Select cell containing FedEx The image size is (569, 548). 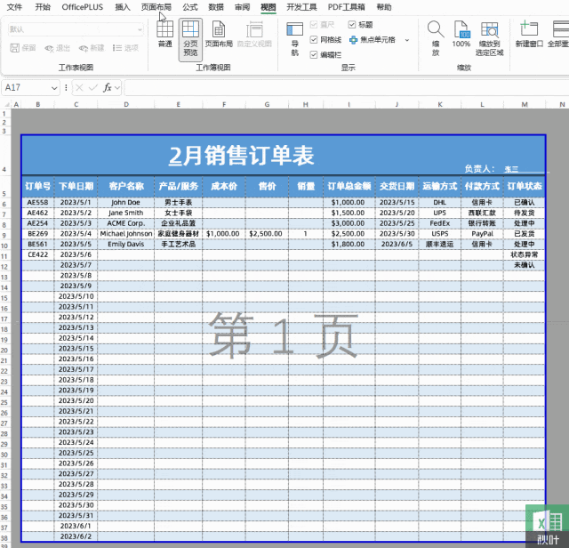439,223
